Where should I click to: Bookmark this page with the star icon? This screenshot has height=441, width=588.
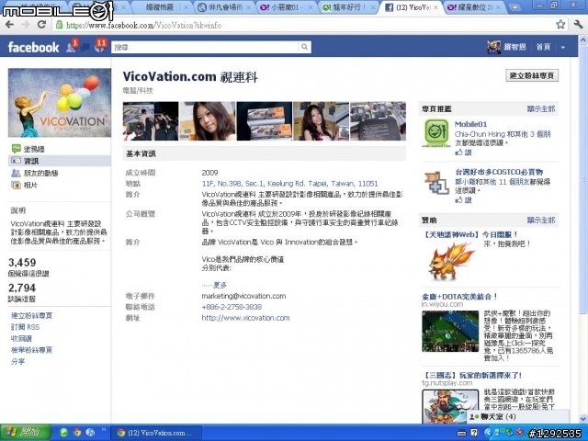click(x=560, y=25)
